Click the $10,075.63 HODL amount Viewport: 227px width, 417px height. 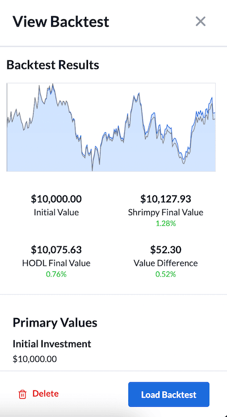[x=56, y=250]
